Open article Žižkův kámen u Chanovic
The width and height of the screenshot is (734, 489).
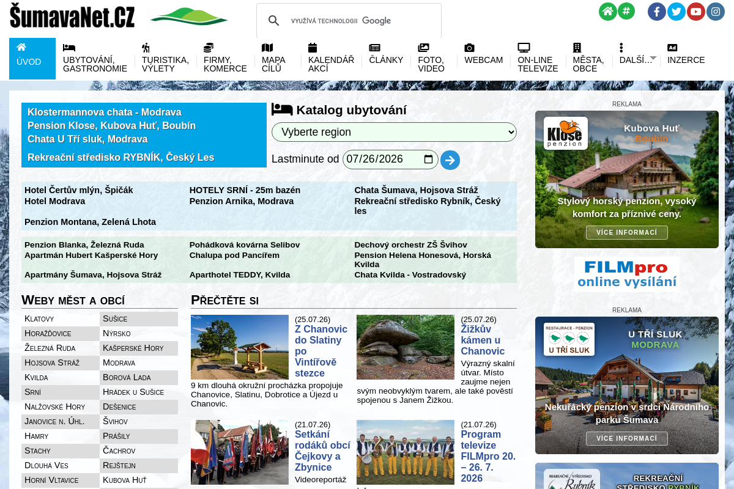tap(483, 340)
